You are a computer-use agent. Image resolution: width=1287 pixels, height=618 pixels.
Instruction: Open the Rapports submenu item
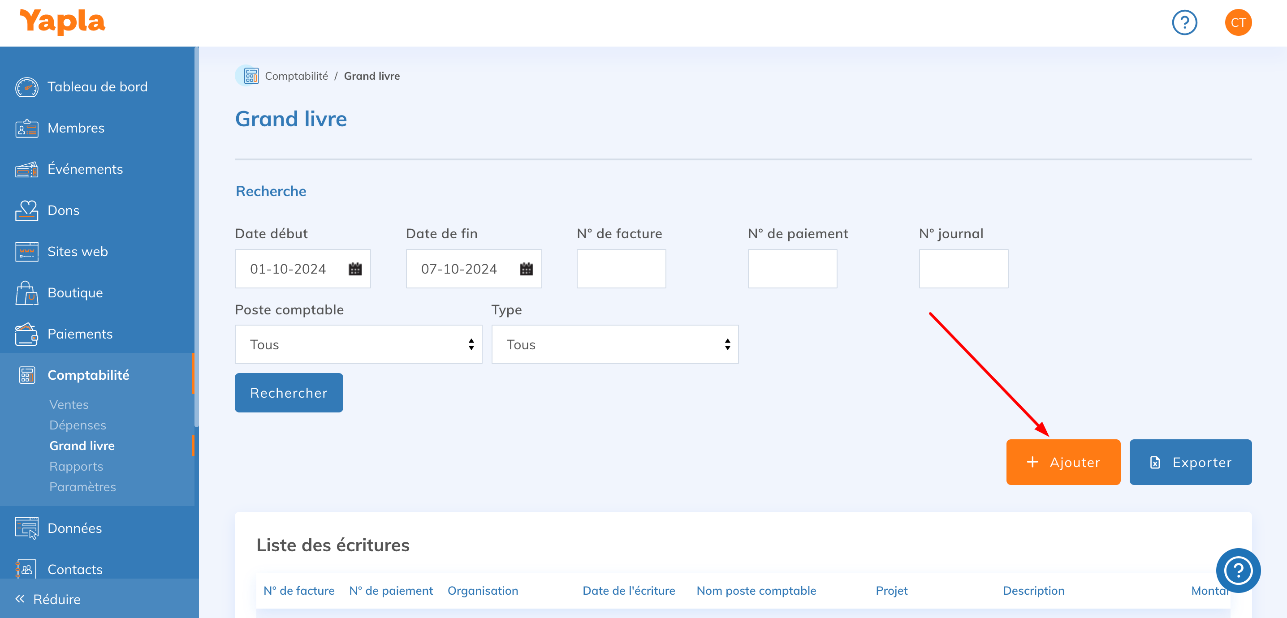click(x=76, y=466)
